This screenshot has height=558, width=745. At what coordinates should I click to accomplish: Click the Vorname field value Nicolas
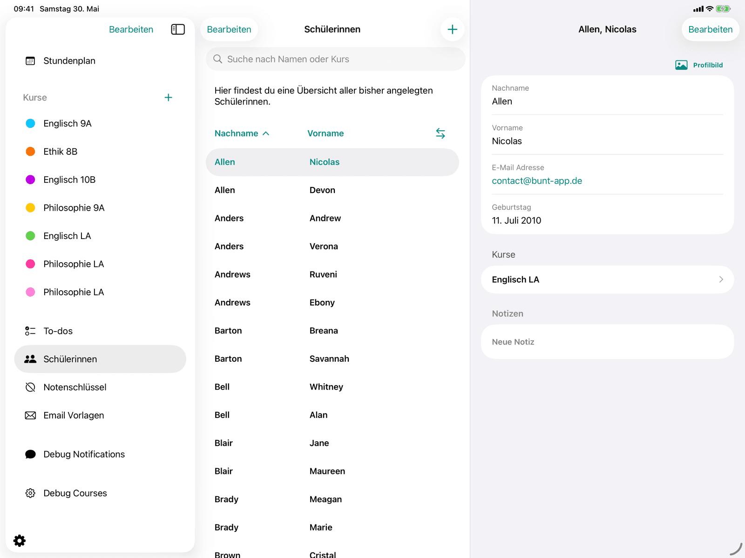point(507,141)
